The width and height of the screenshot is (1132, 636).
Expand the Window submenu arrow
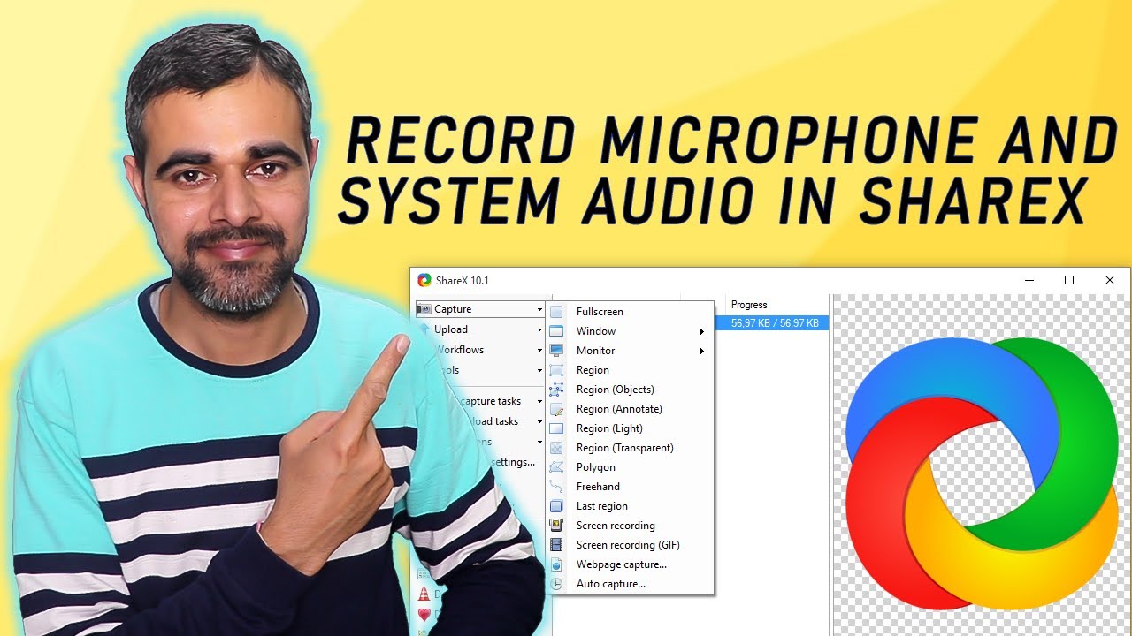702,331
